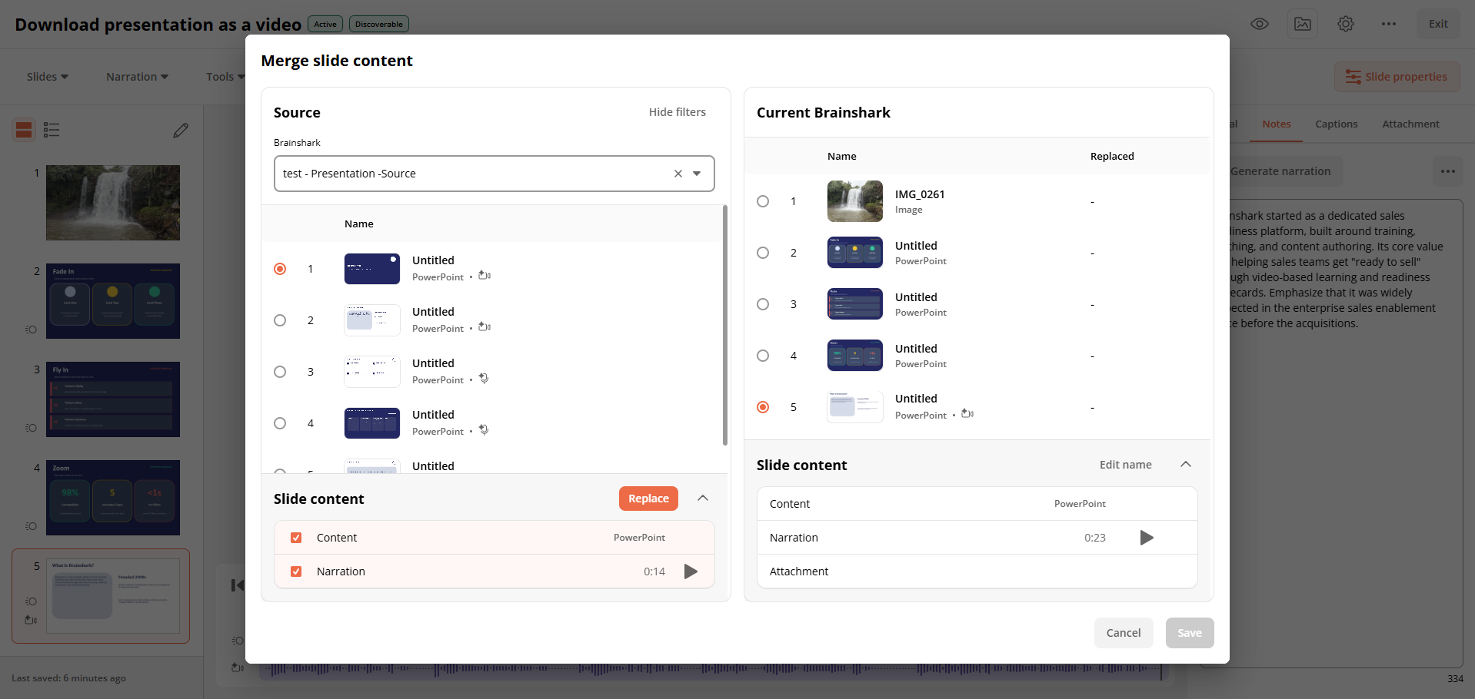1475x699 pixels.
Task: Click the Zoom slide 4 thumbnail in sidebar
Action: tap(113, 498)
